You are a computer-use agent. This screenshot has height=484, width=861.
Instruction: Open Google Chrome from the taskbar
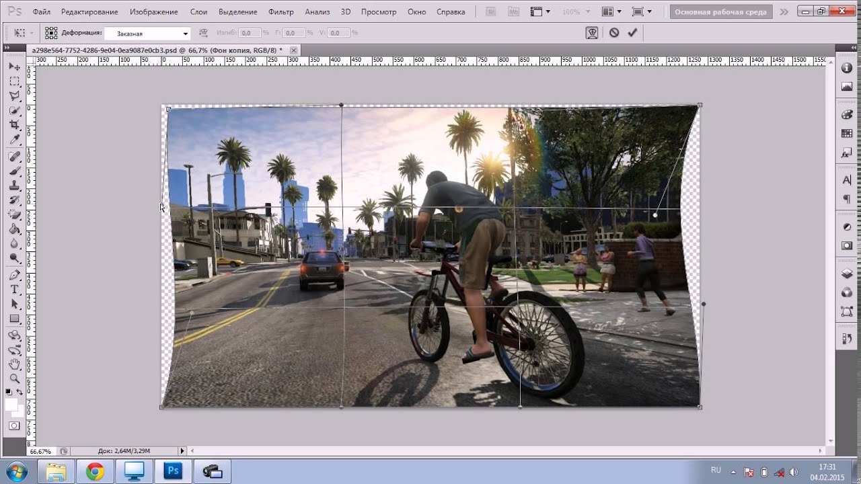pos(95,472)
